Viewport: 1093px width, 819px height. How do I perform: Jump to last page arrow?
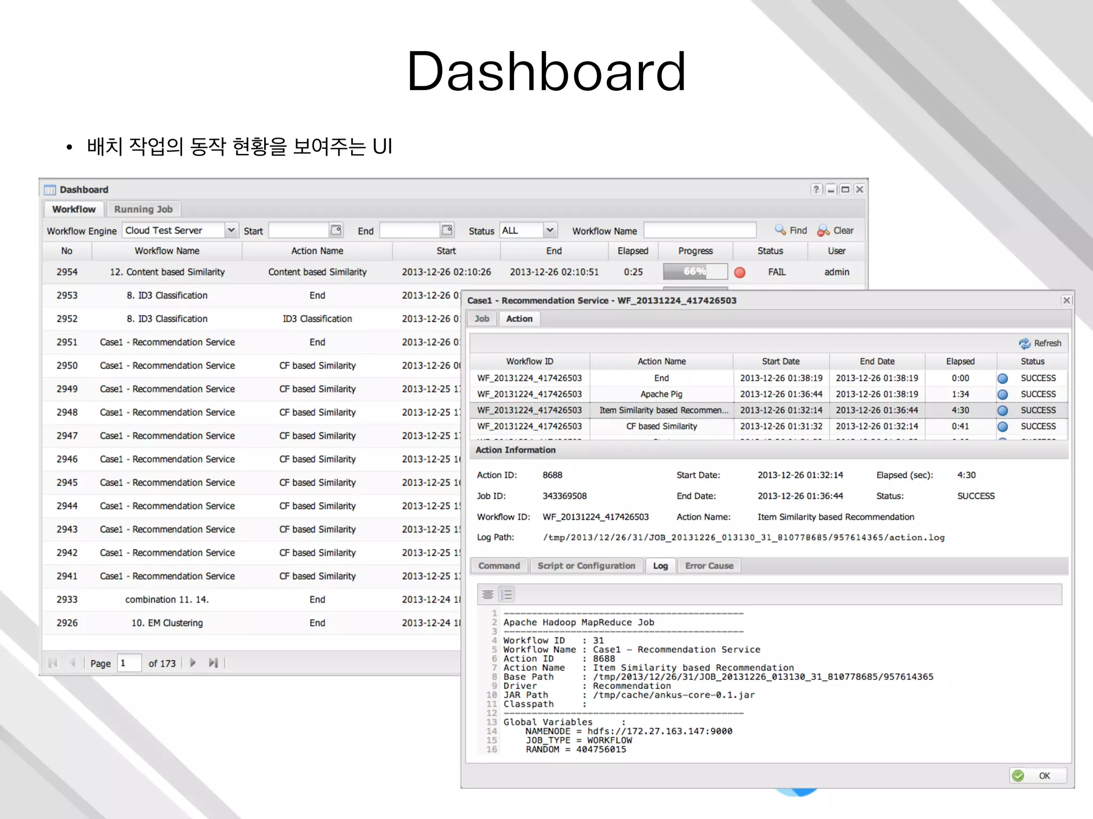[213, 663]
